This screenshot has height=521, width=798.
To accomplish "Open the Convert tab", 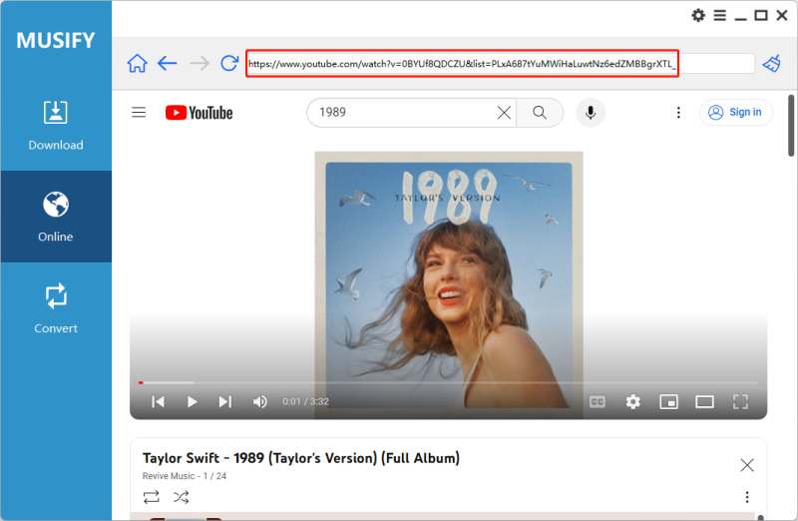I will [x=56, y=308].
